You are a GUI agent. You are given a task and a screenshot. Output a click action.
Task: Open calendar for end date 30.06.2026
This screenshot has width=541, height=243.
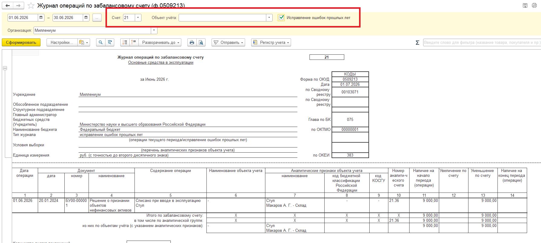86,18
